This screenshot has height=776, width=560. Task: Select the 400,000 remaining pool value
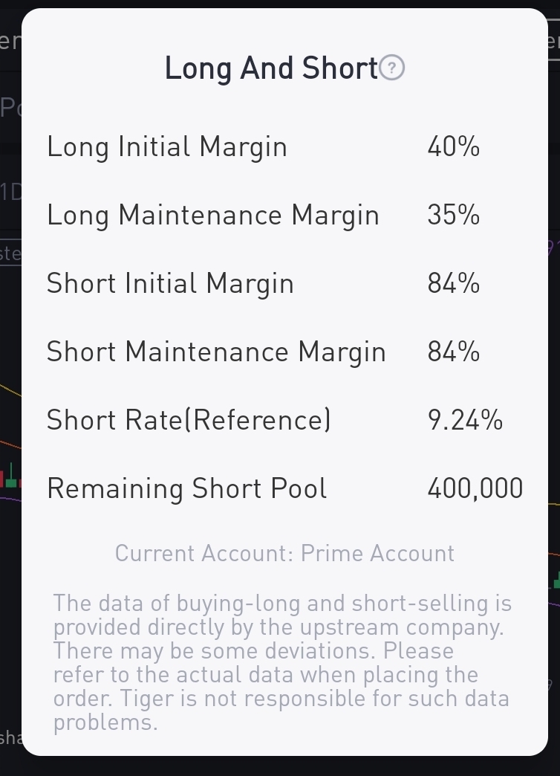(x=475, y=488)
